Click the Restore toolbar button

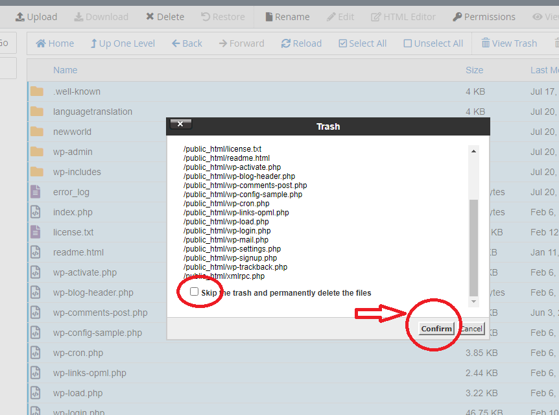tap(223, 17)
